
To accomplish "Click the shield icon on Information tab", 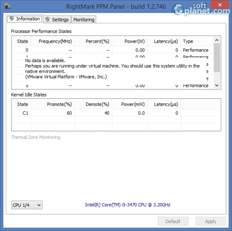I will [12, 19].
